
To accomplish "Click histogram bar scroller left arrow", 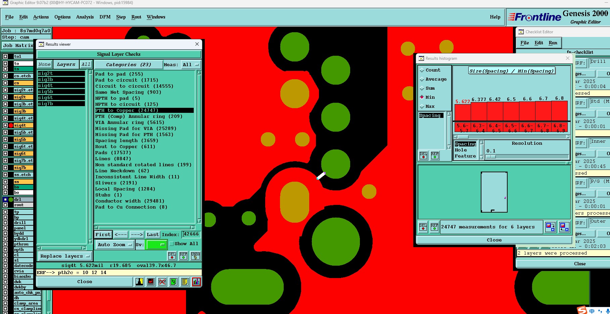I will point(456,137).
